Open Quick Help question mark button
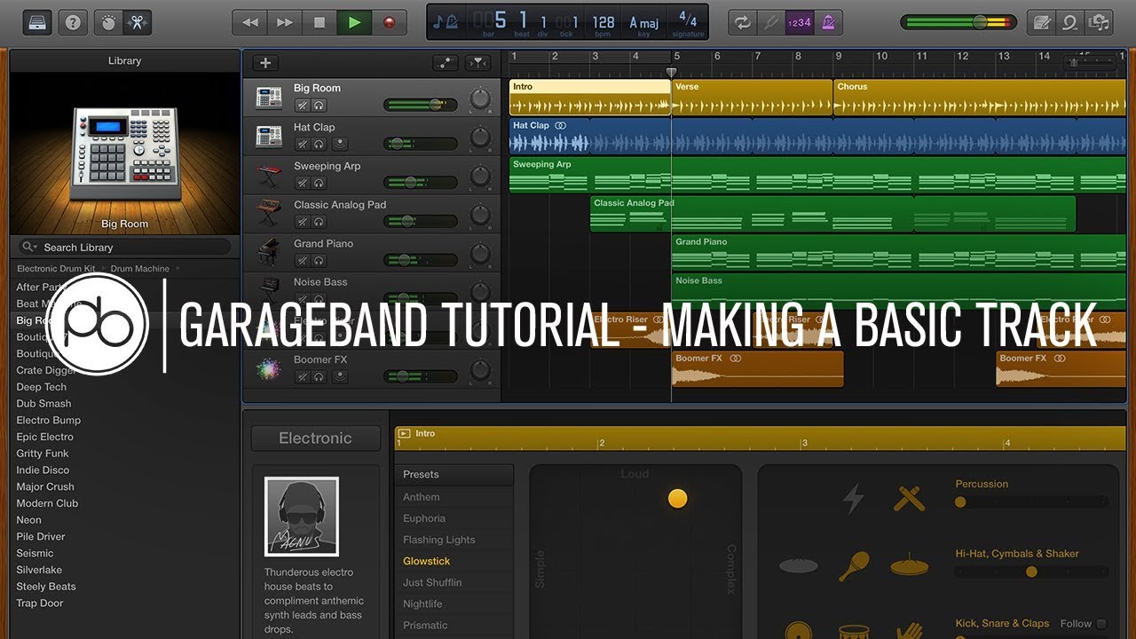The height and width of the screenshot is (639, 1136). (73, 22)
